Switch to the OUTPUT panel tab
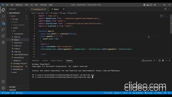Screen dimensions: 172x97 [45, 61]
